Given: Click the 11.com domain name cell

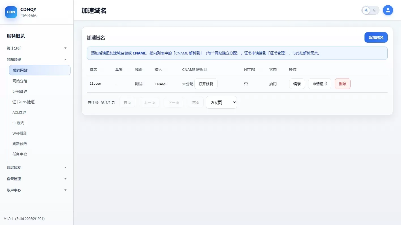Looking at the screenshot, I should point(95,84).
